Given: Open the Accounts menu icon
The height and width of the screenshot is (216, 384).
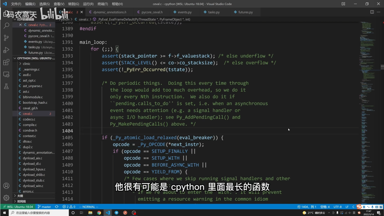Looking at the screenshot, I should [x=6, y=186].
